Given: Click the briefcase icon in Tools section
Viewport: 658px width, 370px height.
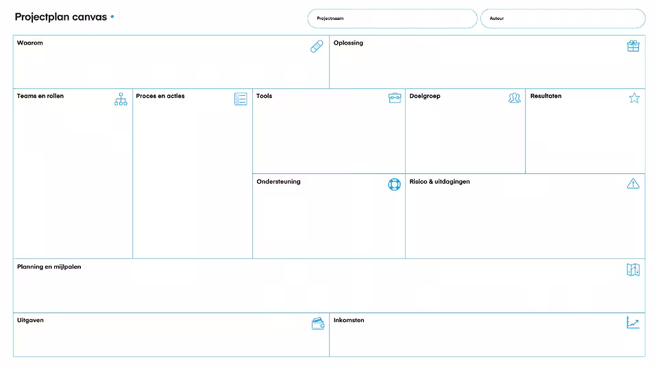Looking at the screenshot, I should 395,98.
